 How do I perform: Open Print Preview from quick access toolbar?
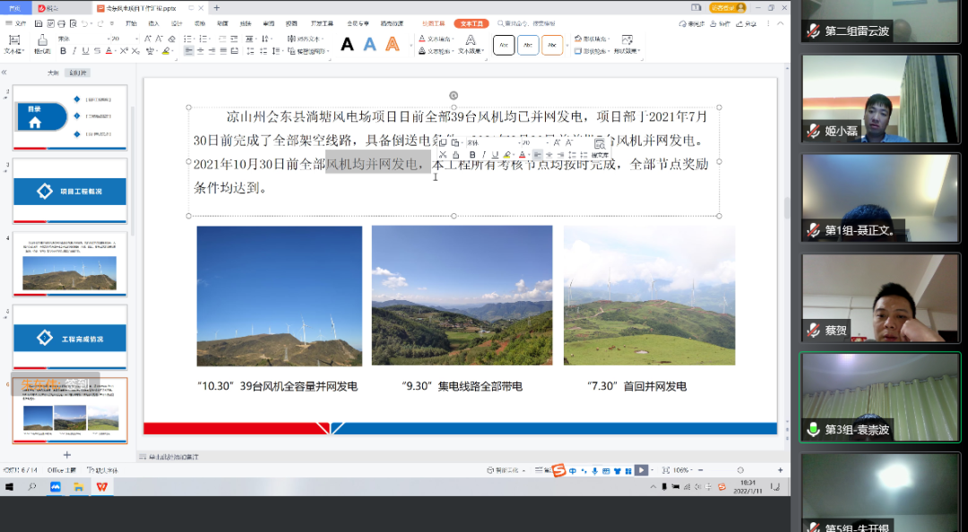coord(73,23)
